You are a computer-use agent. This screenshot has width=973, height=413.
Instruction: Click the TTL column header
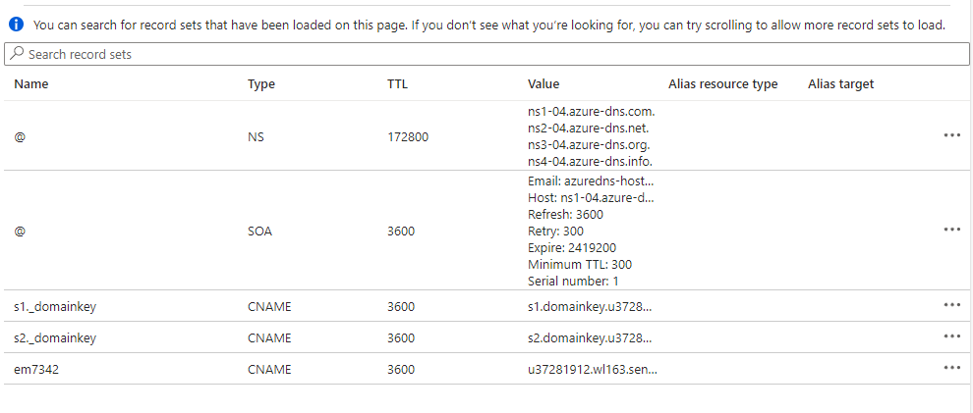397,84
